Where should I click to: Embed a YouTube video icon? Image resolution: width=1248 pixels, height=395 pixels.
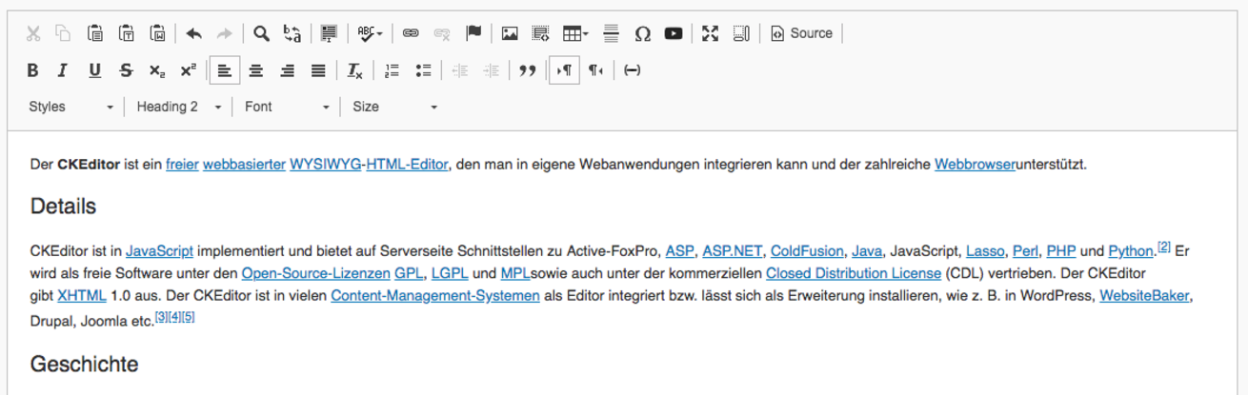click(x=674, y=33)
